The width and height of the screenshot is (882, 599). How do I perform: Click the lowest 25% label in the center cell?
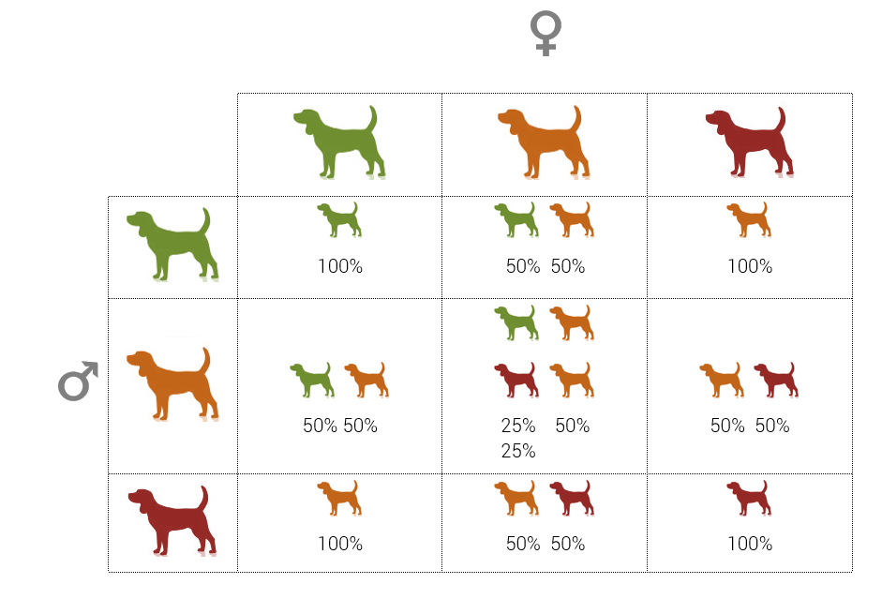[518, 451]
